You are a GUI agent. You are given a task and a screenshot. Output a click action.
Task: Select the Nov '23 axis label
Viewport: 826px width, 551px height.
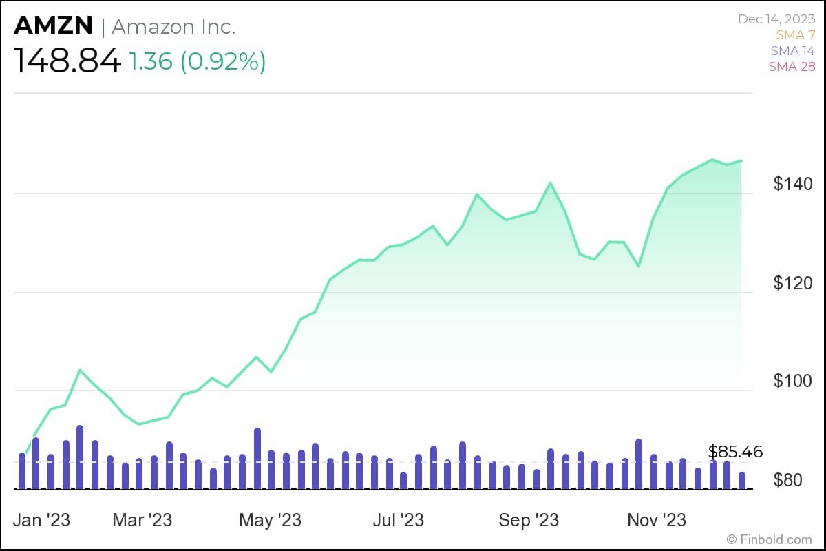[656, 520]
